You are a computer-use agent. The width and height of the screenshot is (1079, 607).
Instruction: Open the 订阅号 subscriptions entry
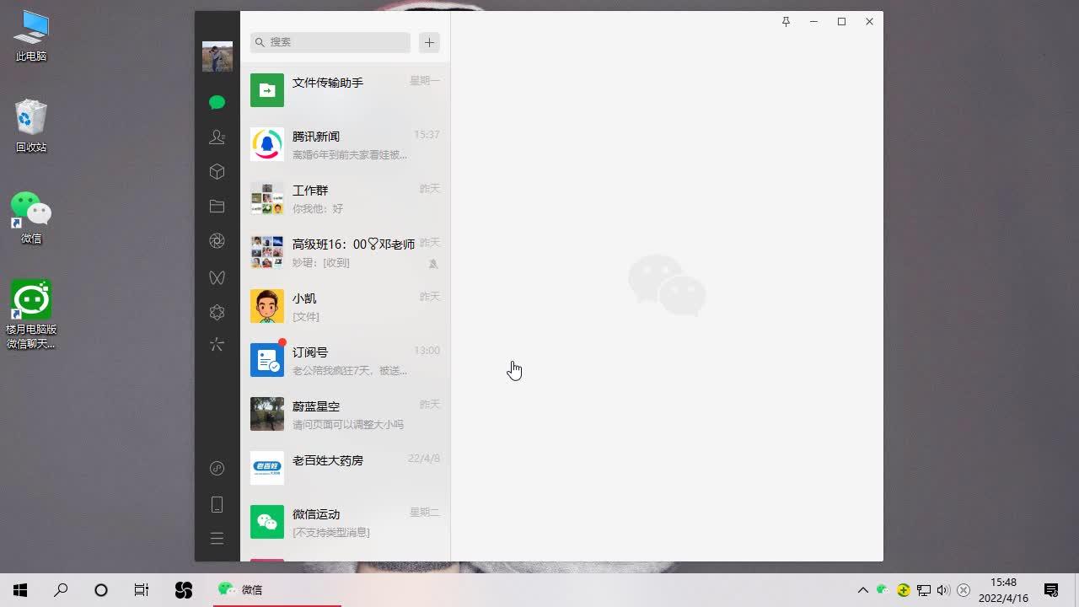point(345,360)
